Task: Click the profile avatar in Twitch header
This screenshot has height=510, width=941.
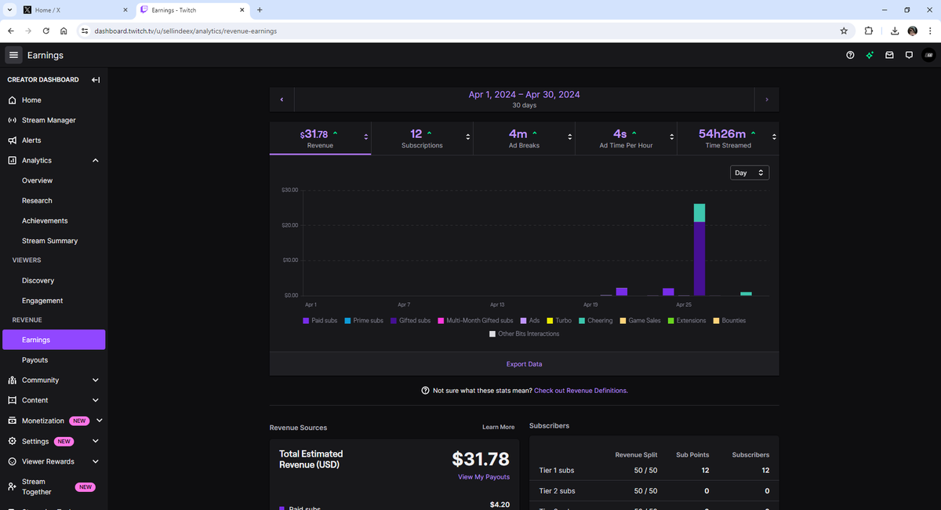Action: 929,55
